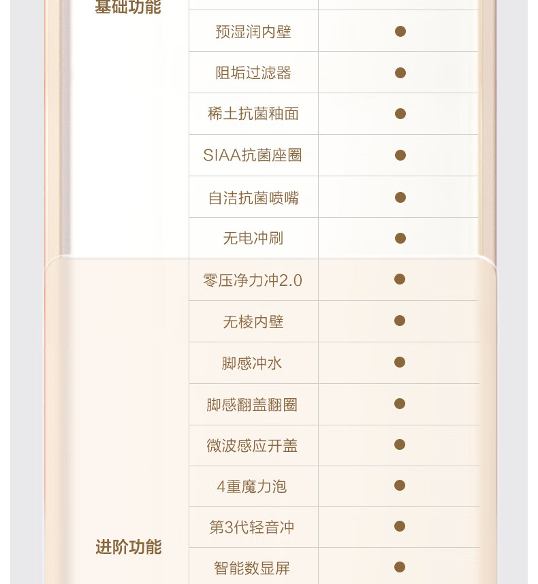Click the dot beside 预湿润内壁
This screenshot has width=538, height=584.
coord(400,31)
